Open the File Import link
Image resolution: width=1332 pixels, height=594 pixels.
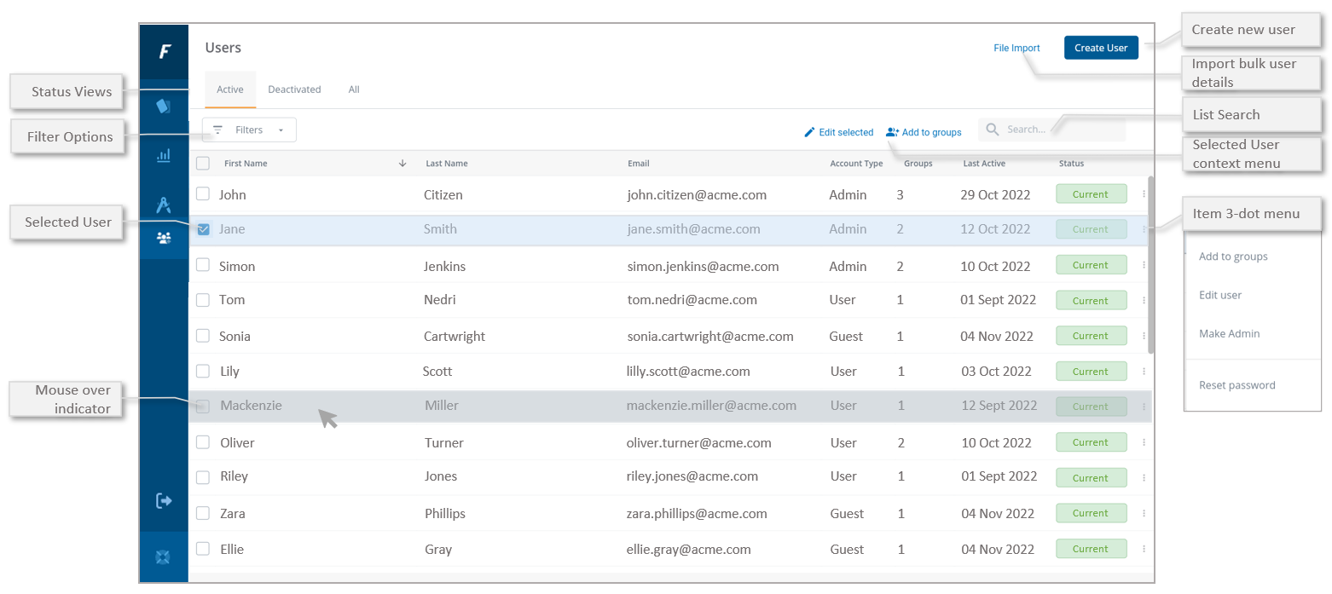pyautogui.click(x=1016, y=49)
